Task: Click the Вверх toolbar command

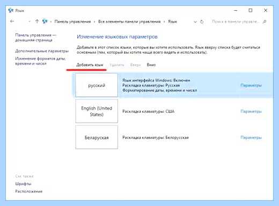Action: click(136, 65)
